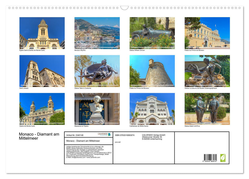Screen dimensions: 249x179
Task: Select the Opéra de Monte-Carlo photo
Action: pyautogui.click(x=42, y=109)
